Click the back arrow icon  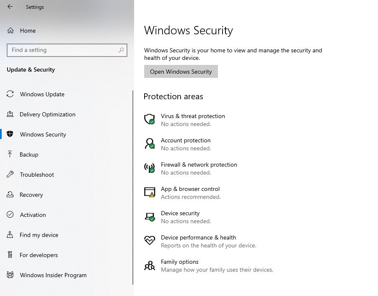[x=10, y=7]
